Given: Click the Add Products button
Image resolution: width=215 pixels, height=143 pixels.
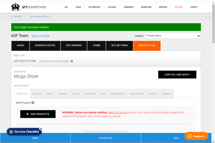Looking at the screenshot, I should [x=38, y=114].
